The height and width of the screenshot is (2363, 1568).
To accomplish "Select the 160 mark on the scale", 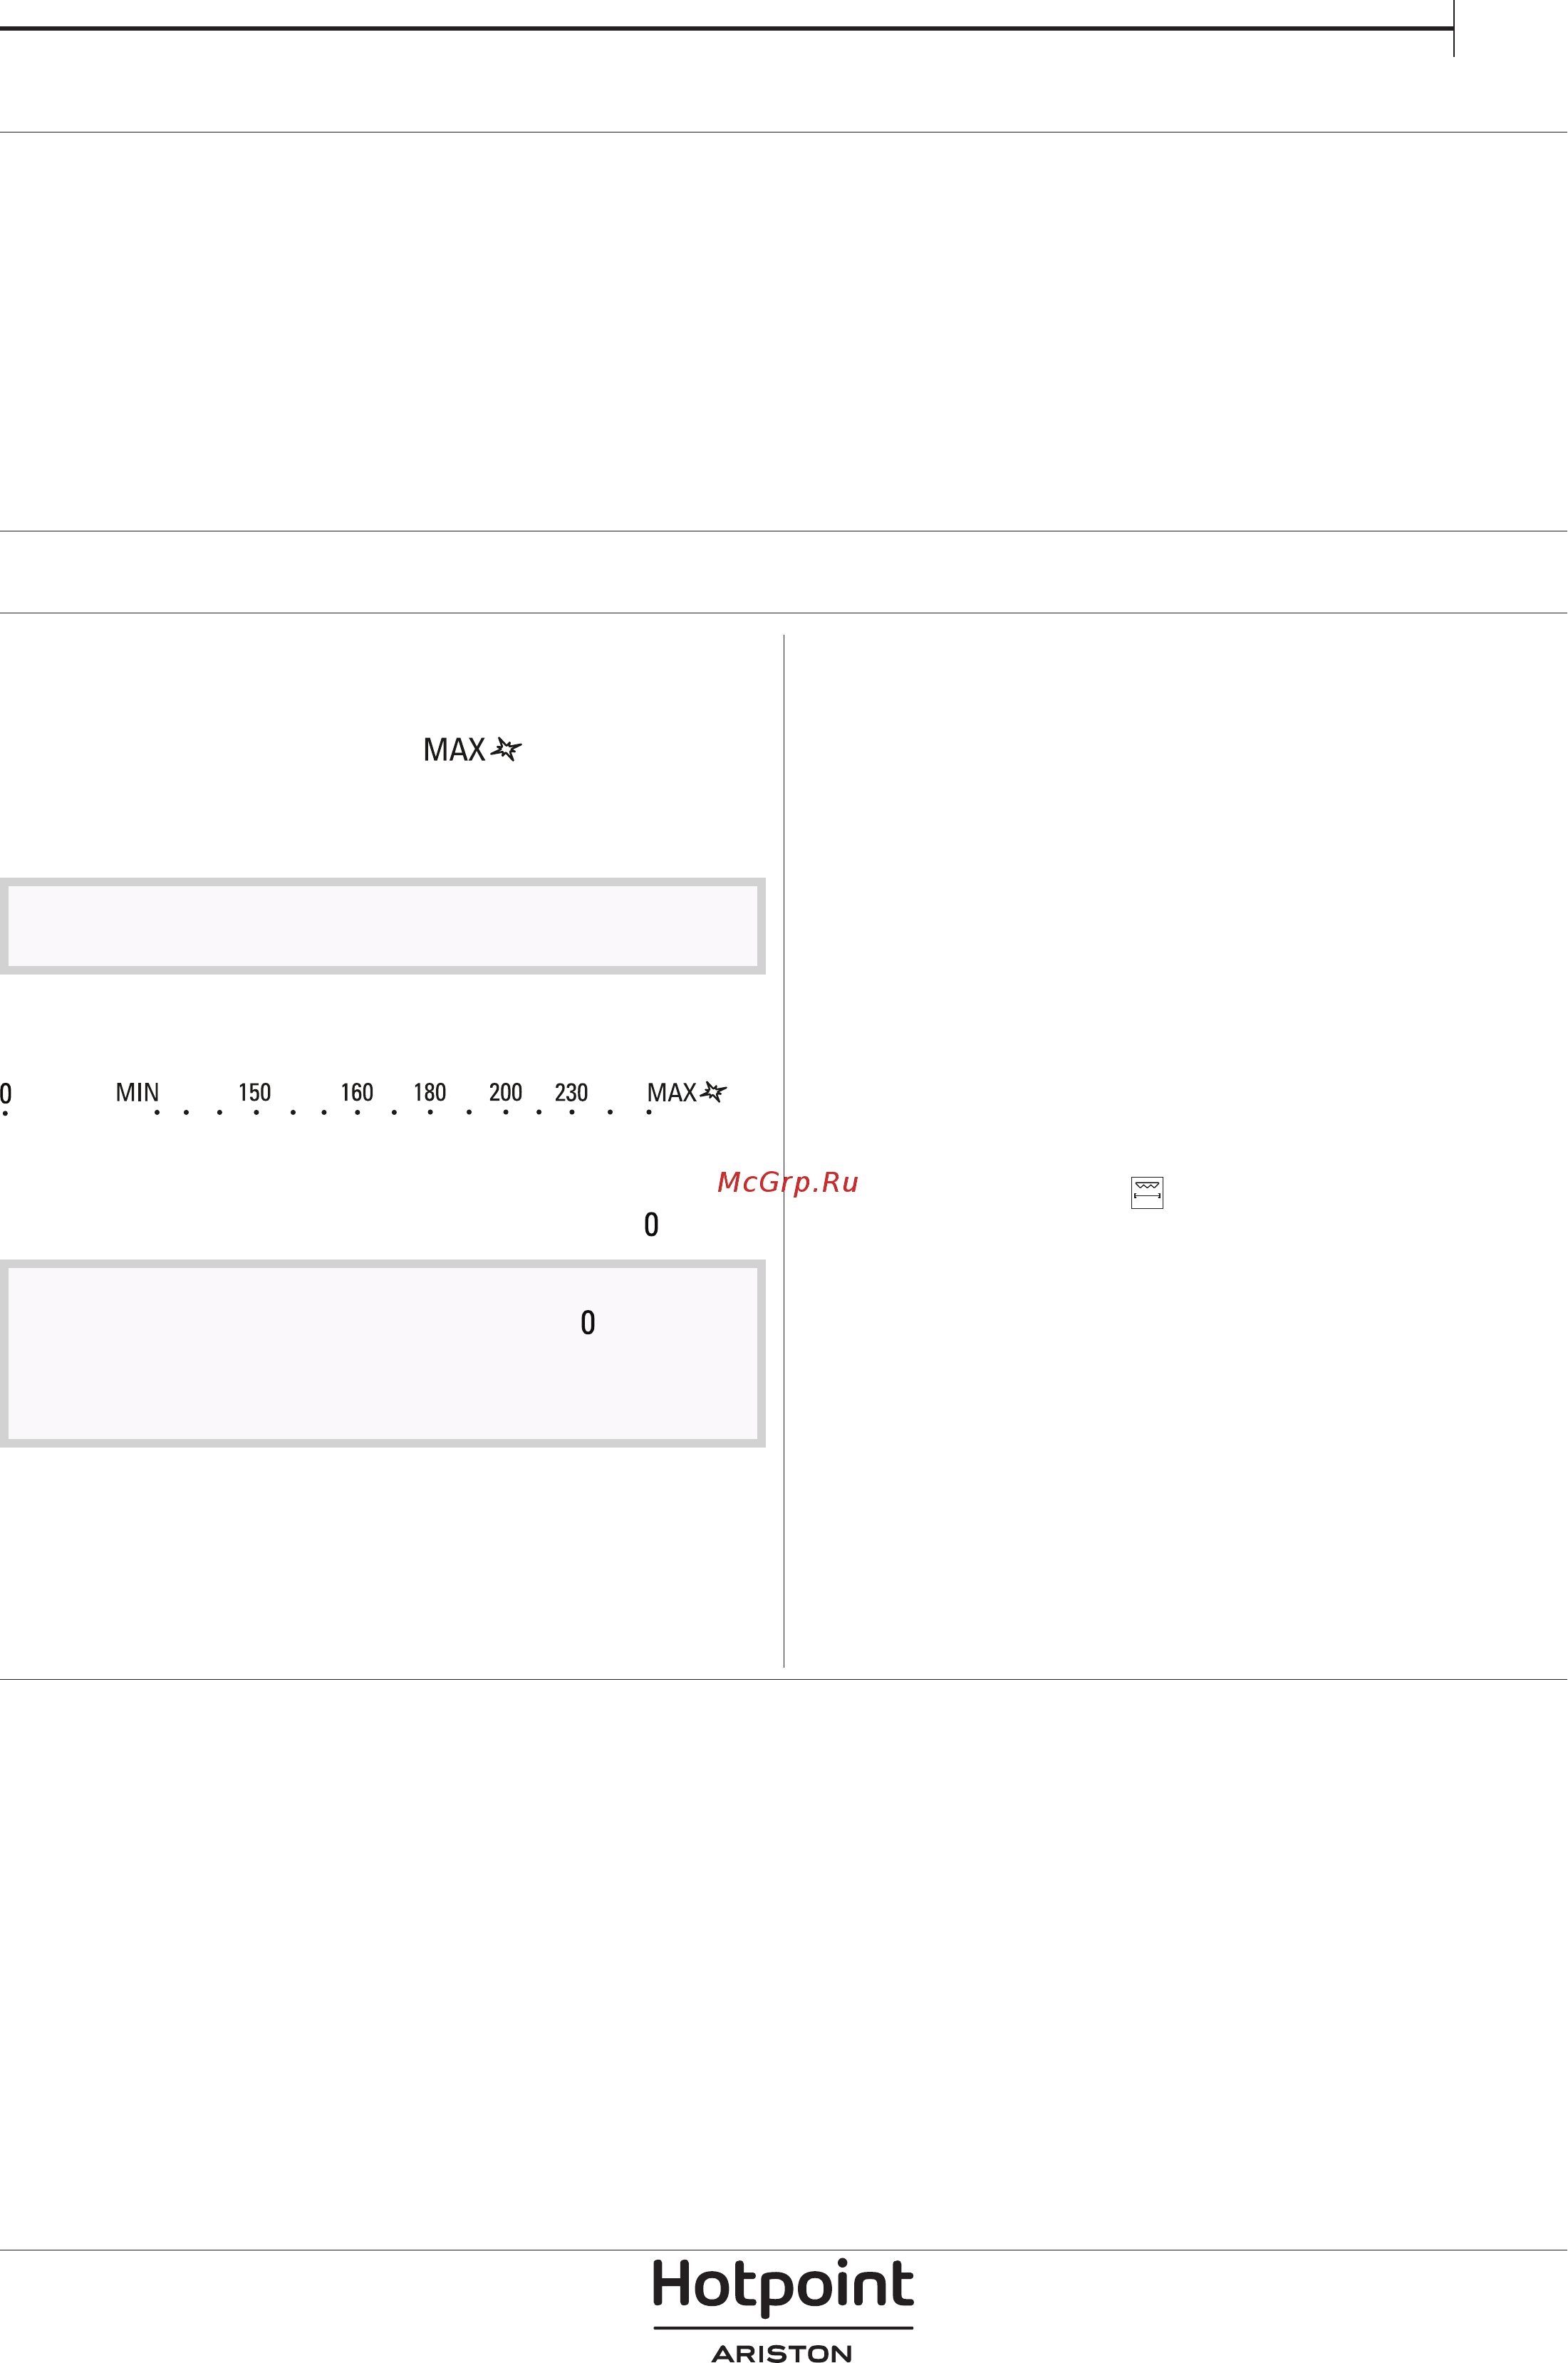I will click(356, 1092).
